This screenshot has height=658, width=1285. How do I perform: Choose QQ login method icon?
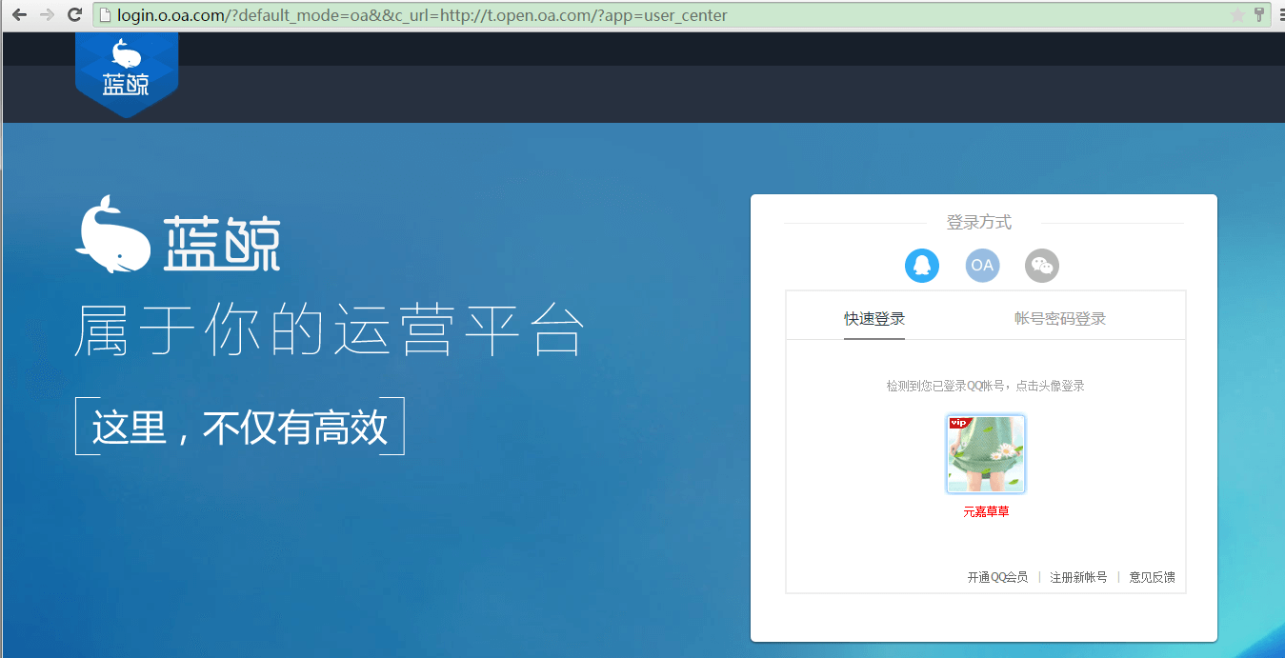[922, 266]
